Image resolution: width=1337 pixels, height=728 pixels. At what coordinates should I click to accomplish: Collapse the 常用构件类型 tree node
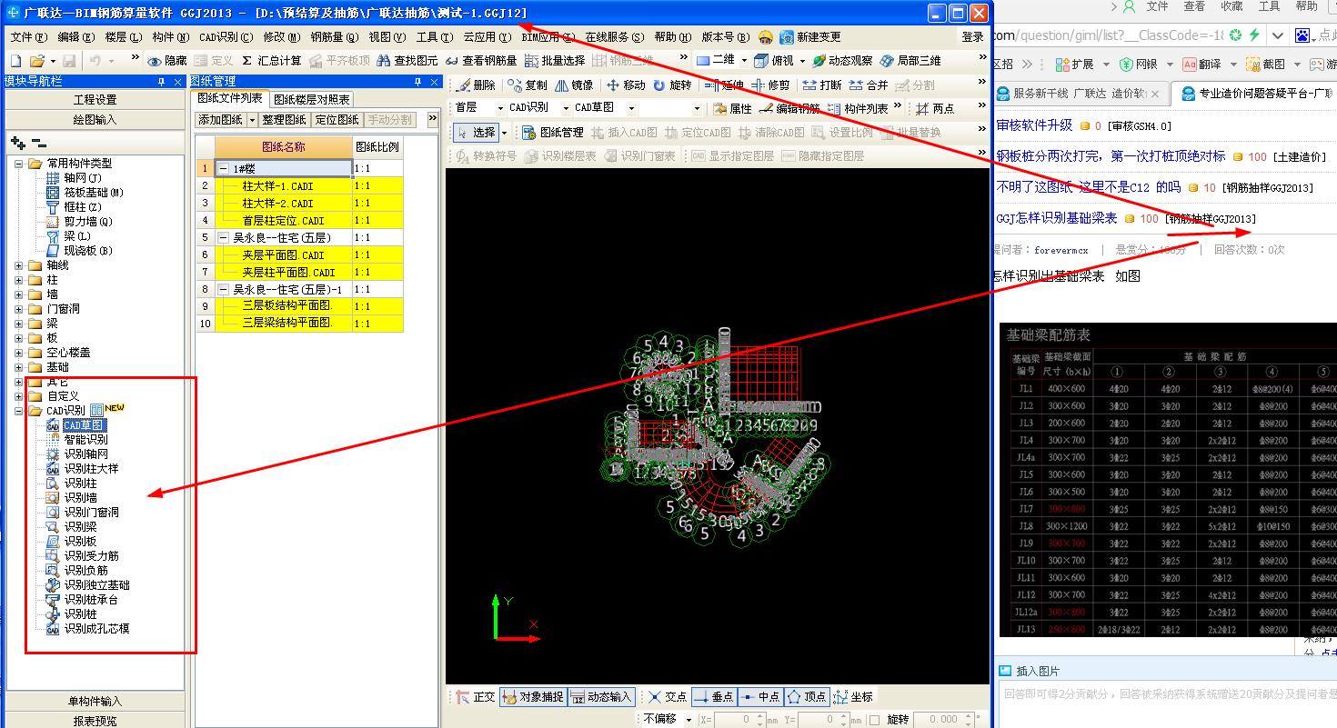19,164
